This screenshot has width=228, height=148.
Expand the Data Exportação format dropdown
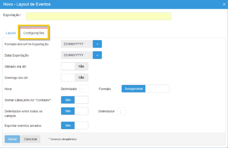pos(97,55)
